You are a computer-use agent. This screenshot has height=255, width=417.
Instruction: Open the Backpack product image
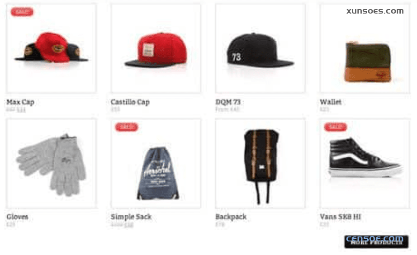click(x=261, y=164)
